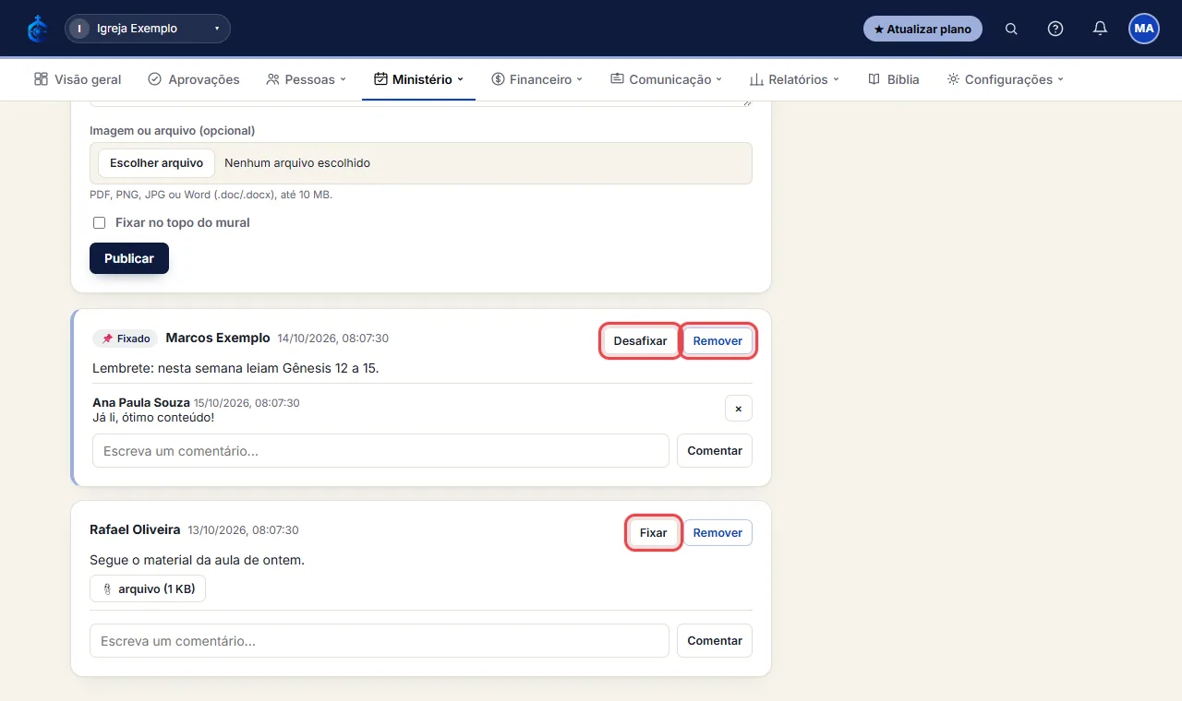Expand the Configurações menu

[1005, 79]
